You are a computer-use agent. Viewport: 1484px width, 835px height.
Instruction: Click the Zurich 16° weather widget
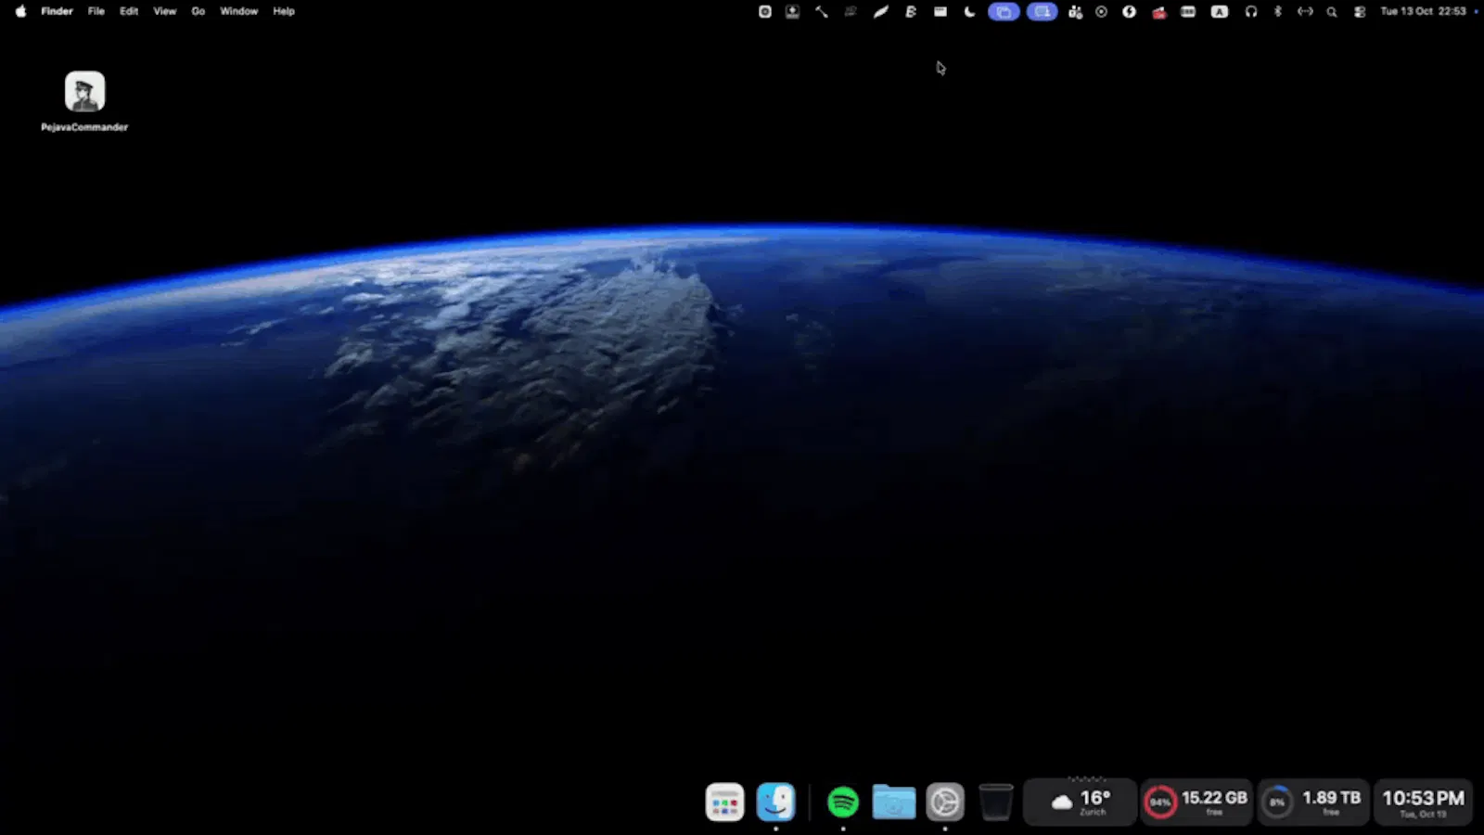pos(1080,803)
